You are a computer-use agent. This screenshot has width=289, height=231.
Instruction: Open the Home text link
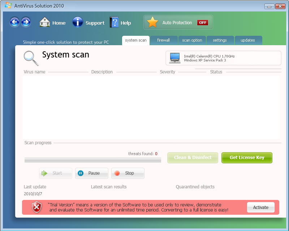(x=59, y=23)
